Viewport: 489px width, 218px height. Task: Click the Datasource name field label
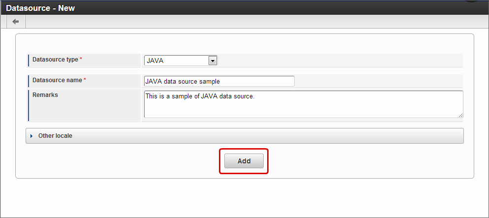tap(57, 80)
